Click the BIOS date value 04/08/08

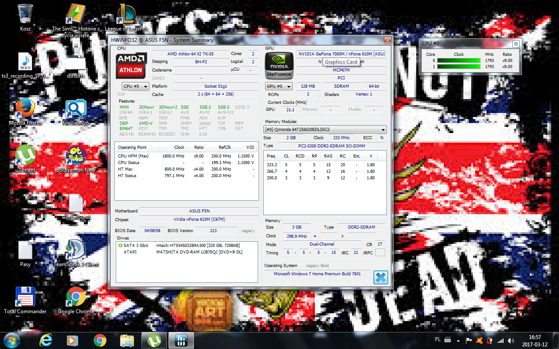click(152, 230)
